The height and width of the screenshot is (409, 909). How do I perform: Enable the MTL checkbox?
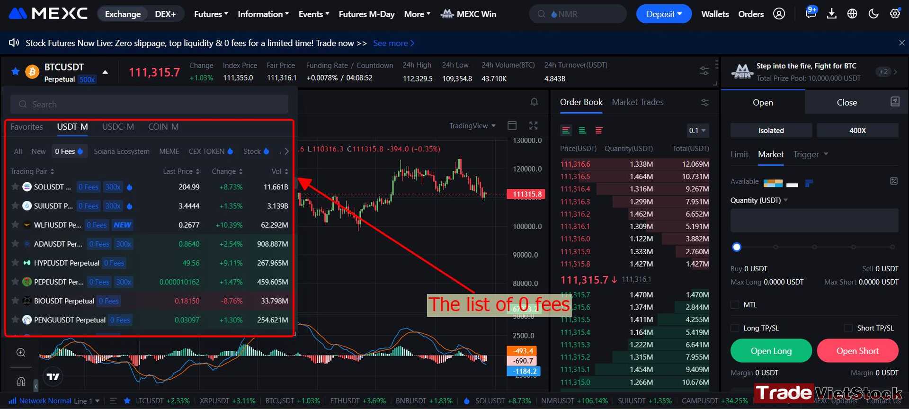735,305
